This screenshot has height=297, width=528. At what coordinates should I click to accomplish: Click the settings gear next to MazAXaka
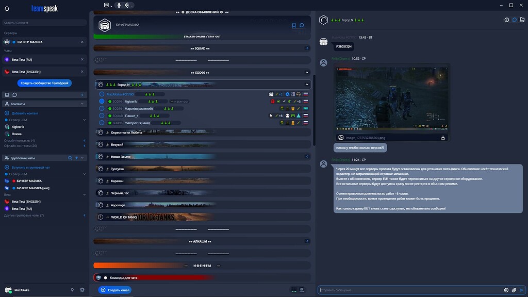pos(81,290)
